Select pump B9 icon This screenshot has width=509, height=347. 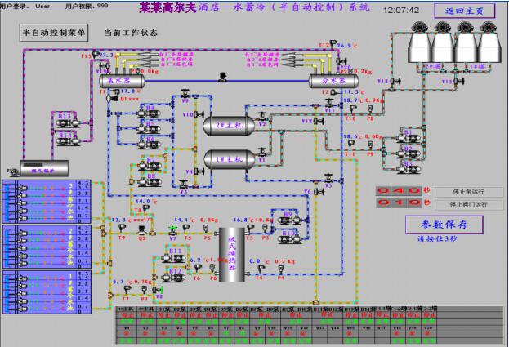291,220
